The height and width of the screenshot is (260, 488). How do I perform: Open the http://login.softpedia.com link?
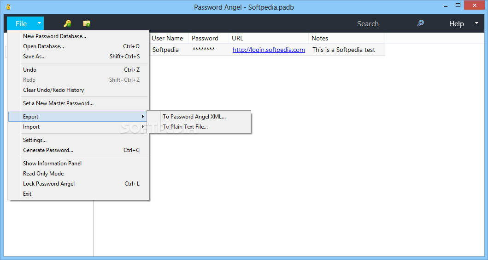(269, 50)
